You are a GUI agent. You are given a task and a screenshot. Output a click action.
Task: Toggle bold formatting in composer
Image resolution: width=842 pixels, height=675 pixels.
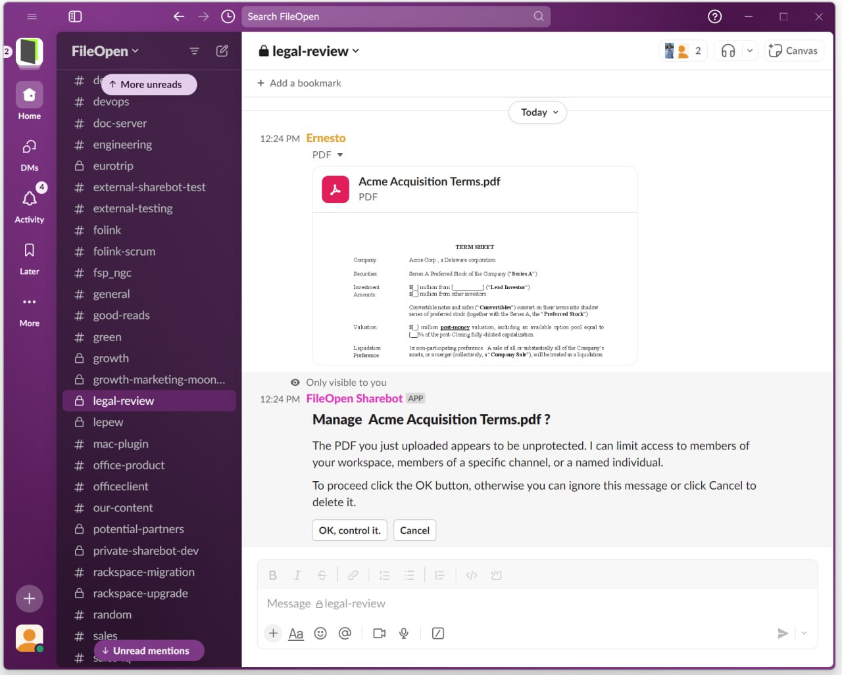click(x=272, y=575)
